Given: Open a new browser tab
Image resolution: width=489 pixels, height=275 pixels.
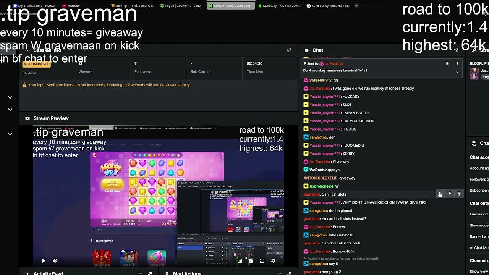Looking at the screenshot, I should (356, 6).
